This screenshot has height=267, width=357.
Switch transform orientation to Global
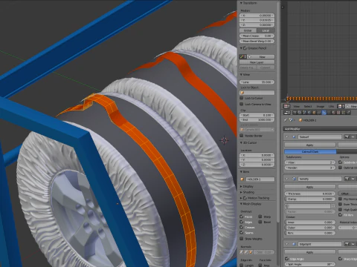coord(248,30)
